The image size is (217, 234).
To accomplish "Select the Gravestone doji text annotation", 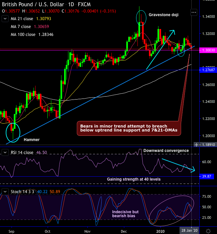I will (x=163, y=15).
